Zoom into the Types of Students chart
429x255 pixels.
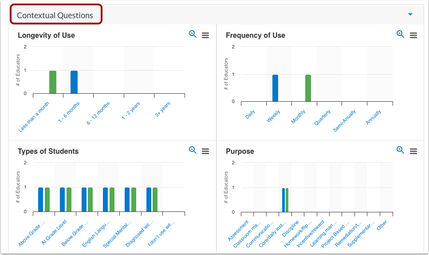193,150
